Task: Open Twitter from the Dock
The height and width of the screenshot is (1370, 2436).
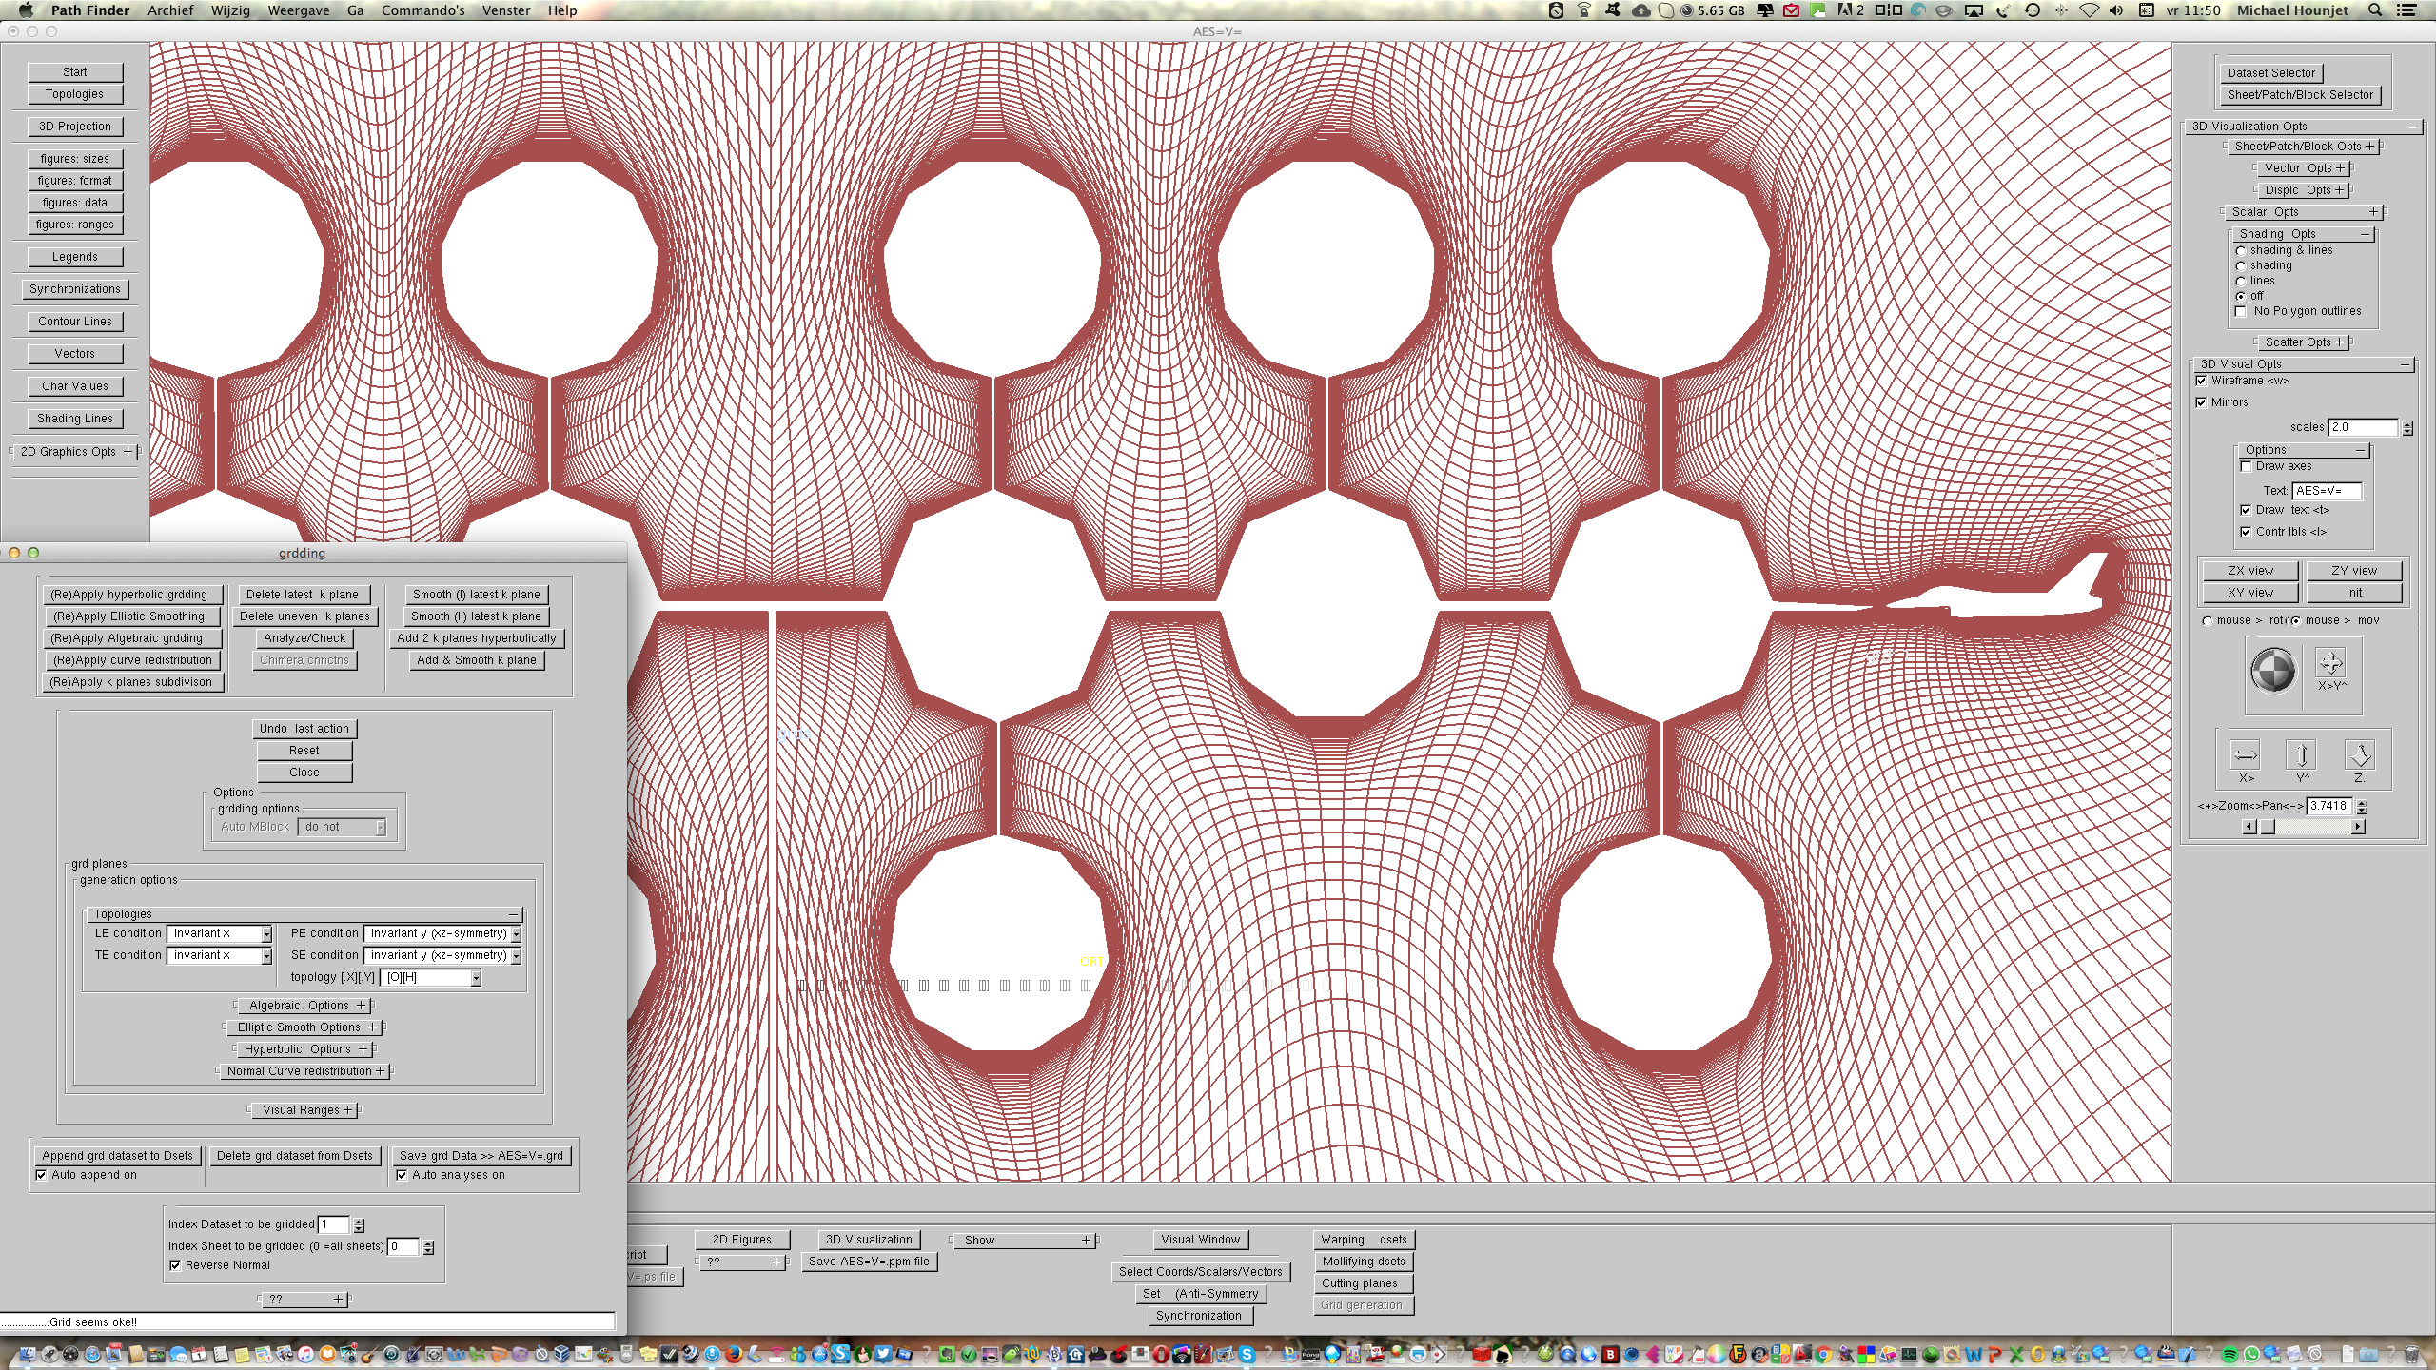Action: [x=883, y=1353]
